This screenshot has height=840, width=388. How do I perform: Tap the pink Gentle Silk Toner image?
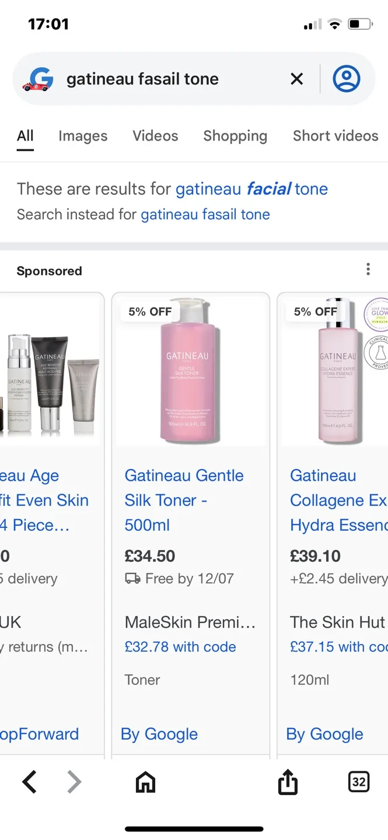(x=191, y=371)
